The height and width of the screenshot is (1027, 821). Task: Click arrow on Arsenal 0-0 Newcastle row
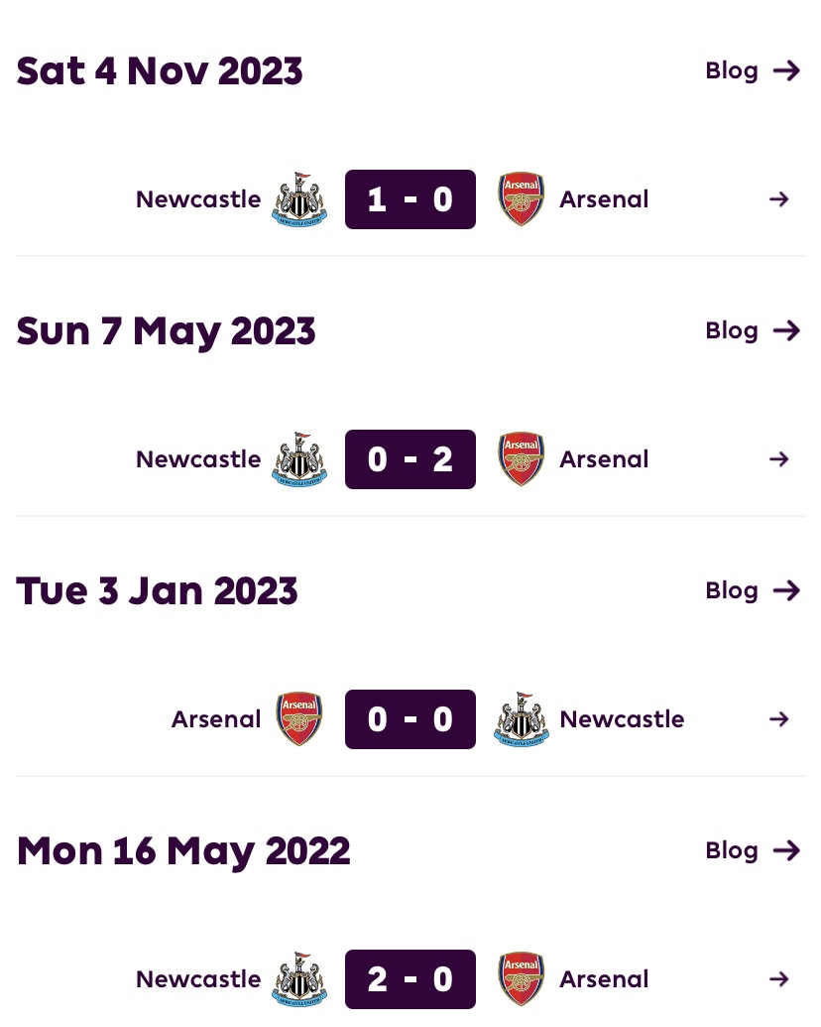pyautogui.click(x=779, y=719)
